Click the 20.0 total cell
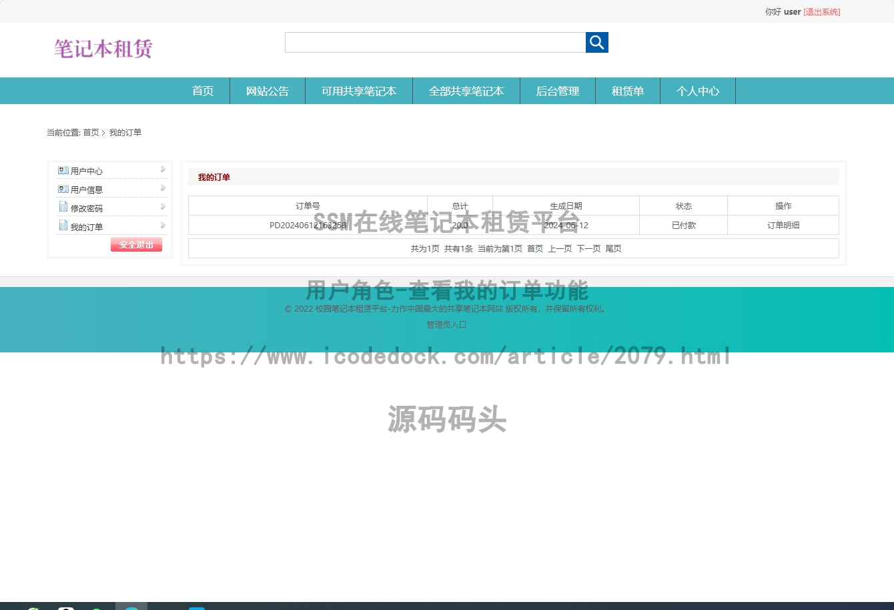This screenshot has width=894, height=610. tap(460, 226)
